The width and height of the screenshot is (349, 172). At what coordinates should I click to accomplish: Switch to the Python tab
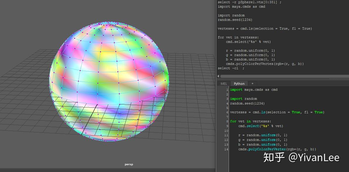tap(239, 83)
